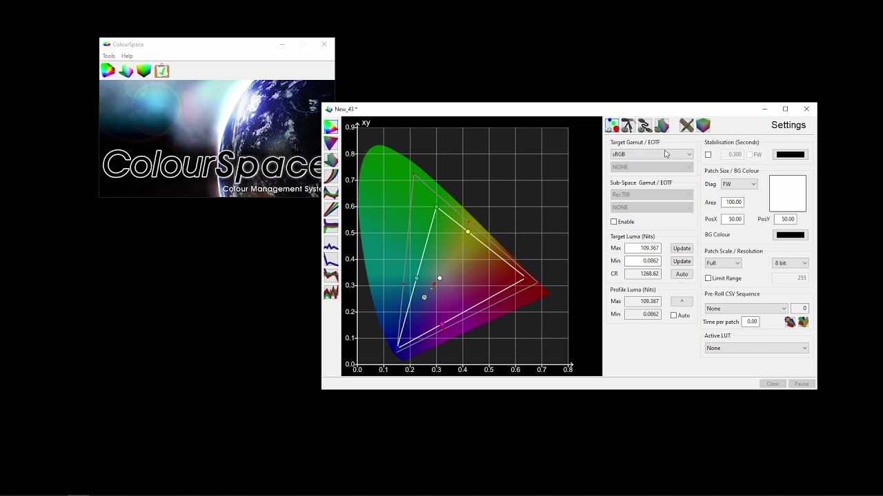
Task: Open the Pre-Roll CSV Sequence dropdown
Action: 746,309
